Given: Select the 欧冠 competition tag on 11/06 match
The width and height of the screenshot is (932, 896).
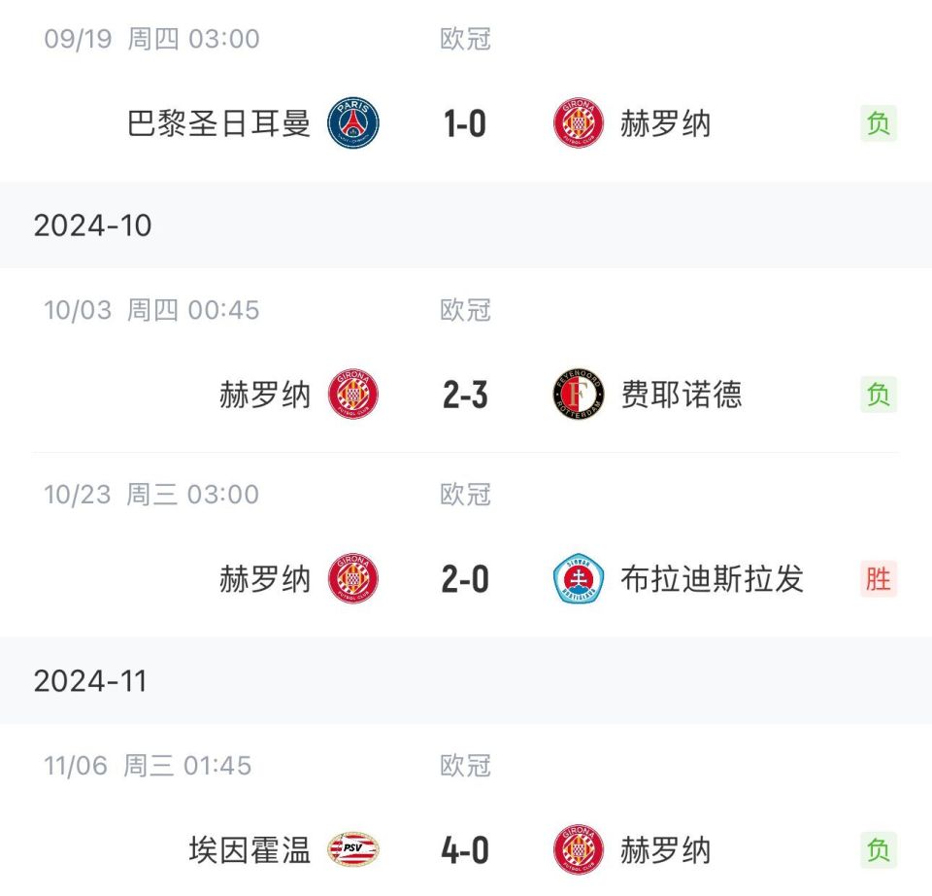Looking at the screenshot, I should click(x=464, y=766).
